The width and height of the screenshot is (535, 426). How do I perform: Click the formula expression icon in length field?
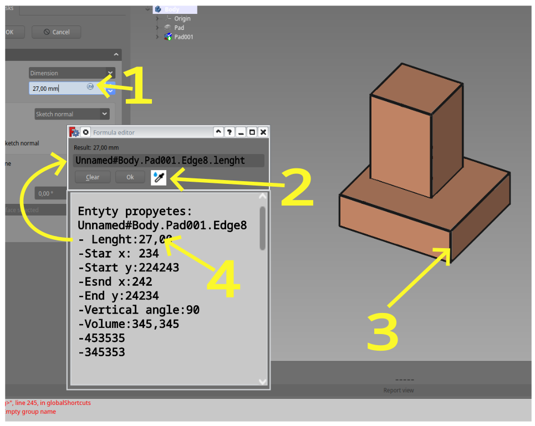coord(90,86)
